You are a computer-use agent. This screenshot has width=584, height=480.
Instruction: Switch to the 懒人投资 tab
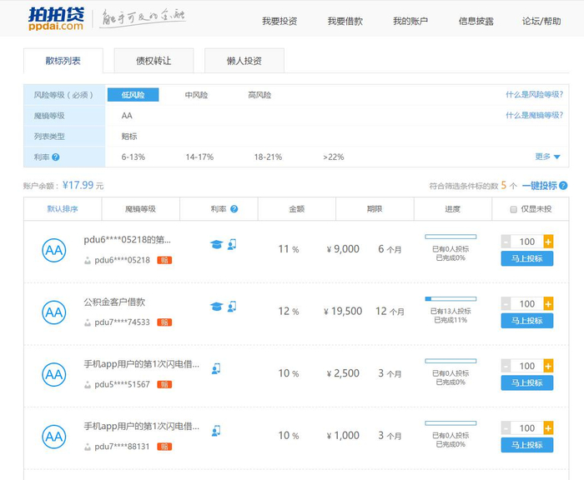pyautogui.click(x=244, y=61)
